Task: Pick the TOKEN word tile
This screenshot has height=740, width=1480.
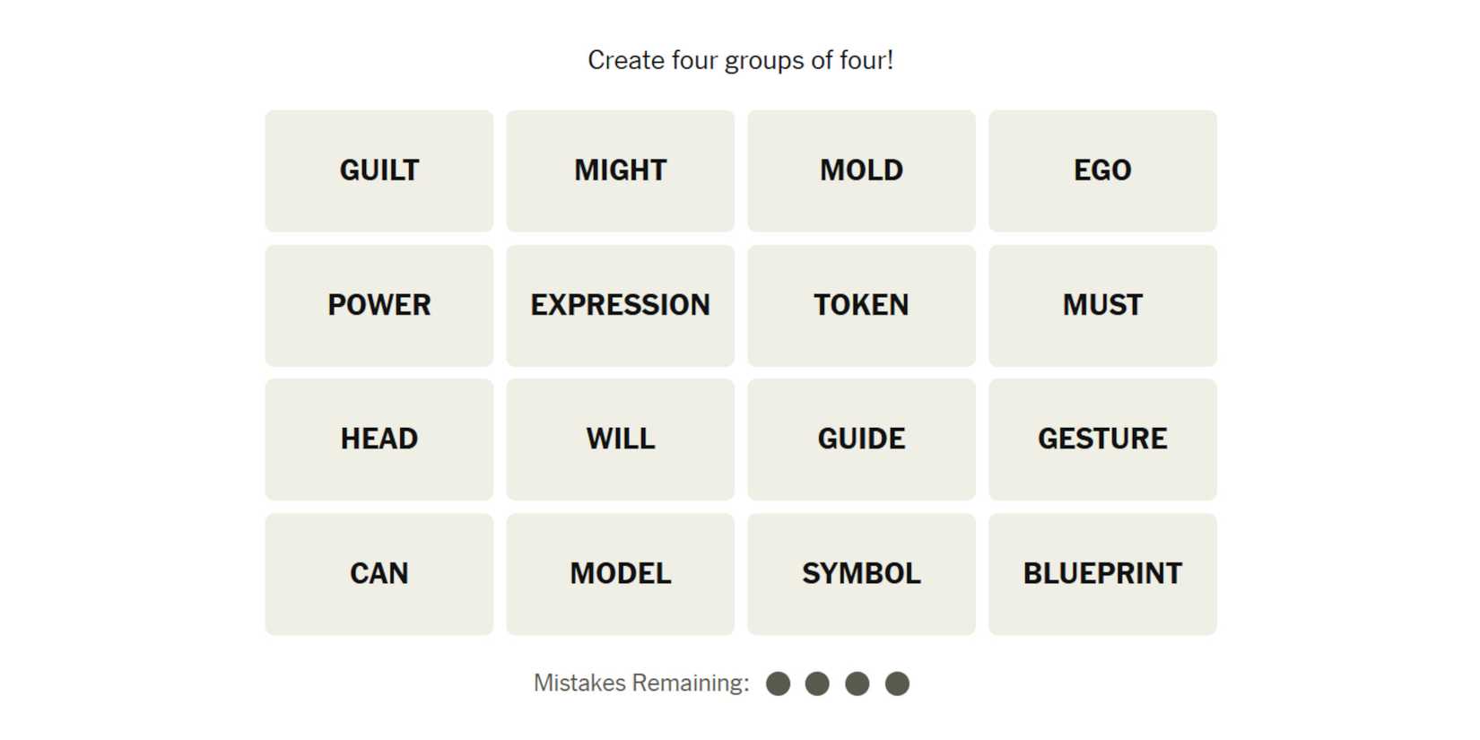Action: [x=861, y=305]
